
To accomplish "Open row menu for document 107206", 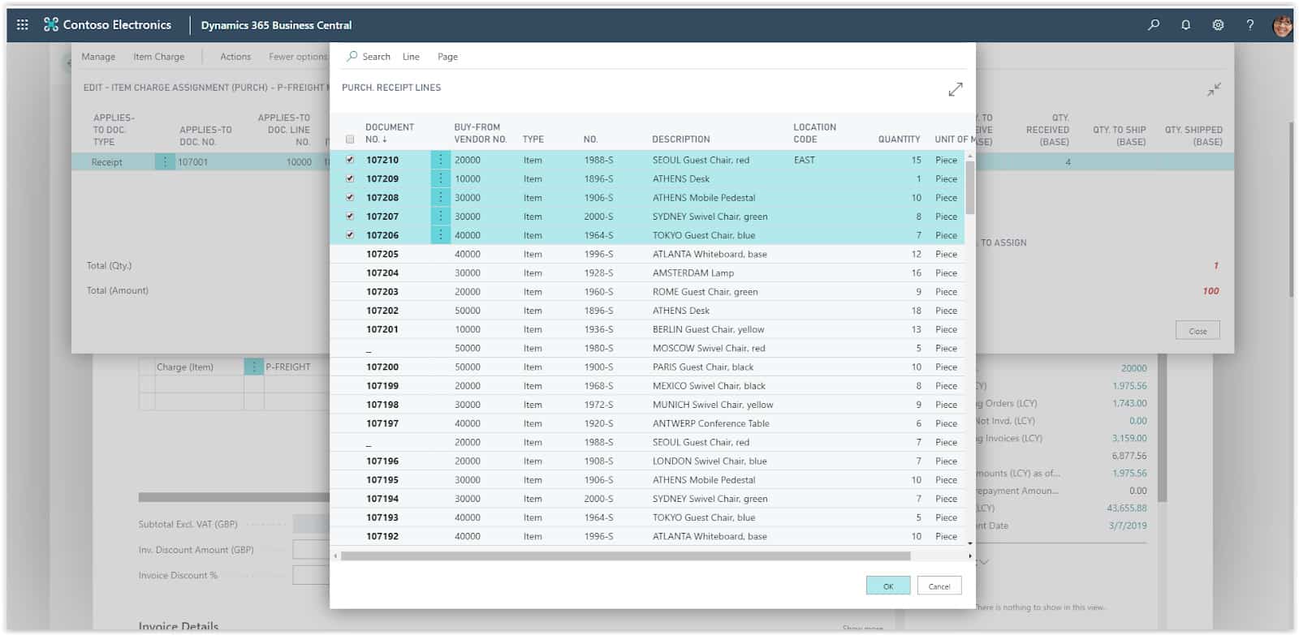I will [440, 235].
